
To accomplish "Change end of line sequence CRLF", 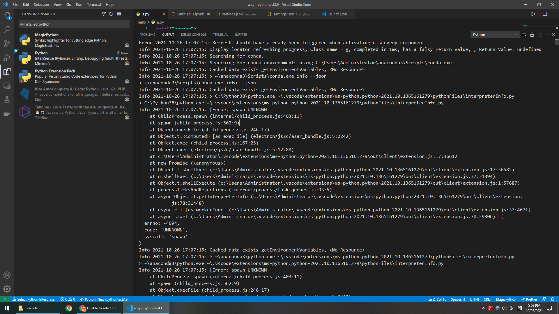I will tap(487, 299).
